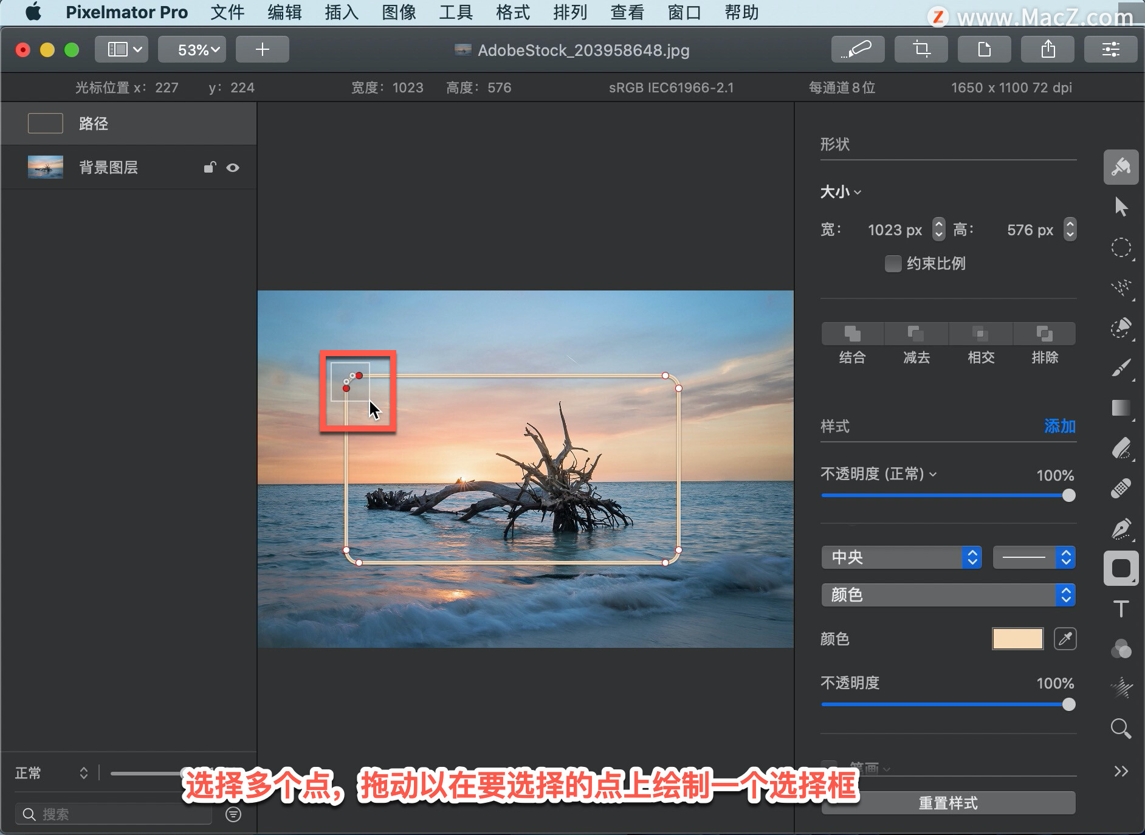Image resolution: width=1145 pixels, height=835 pixels.
Task: Open the 窗口 menu
Action: (684, 12)
